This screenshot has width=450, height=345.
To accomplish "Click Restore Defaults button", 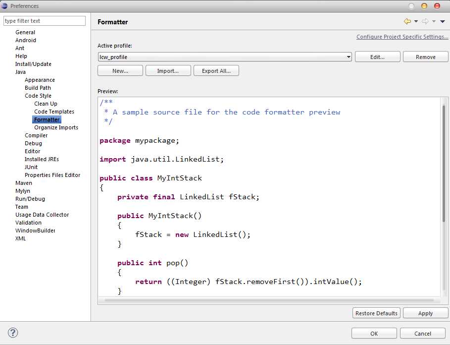I will tap(376, 313).
